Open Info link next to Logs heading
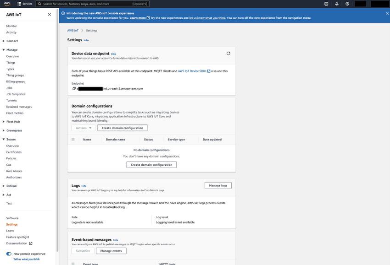The height and width of the screenshot is (265, 390). [x=84, y=186]
